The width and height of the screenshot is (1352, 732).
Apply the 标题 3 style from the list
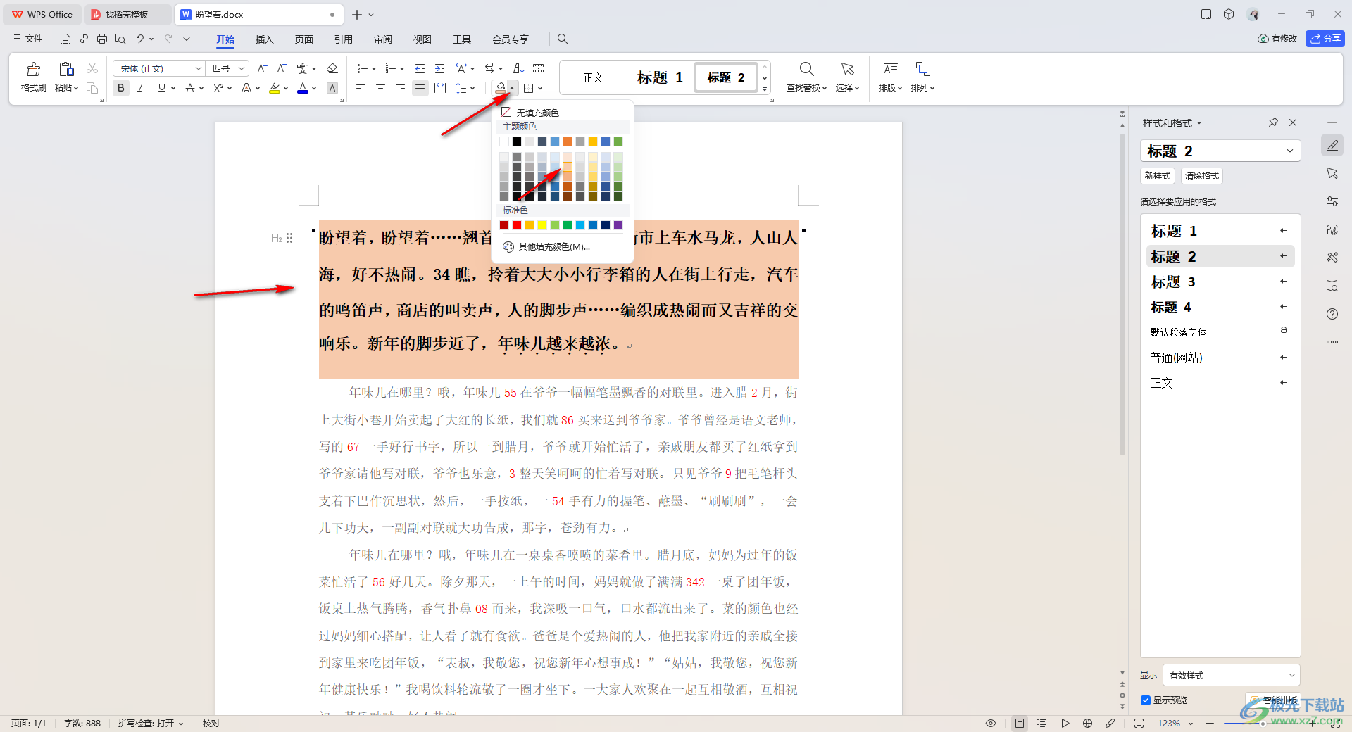(1220, 282)
